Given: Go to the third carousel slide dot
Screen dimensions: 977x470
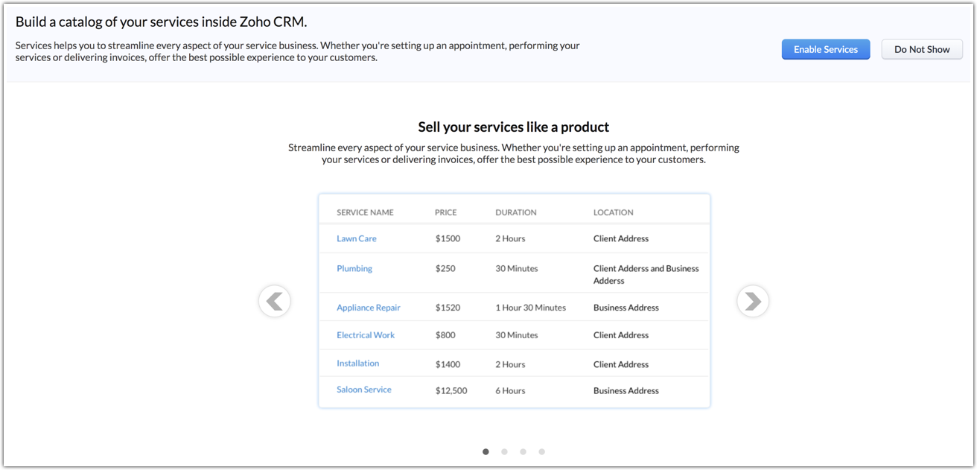Looking at the screenshot, I should click(x=523, y=451).
